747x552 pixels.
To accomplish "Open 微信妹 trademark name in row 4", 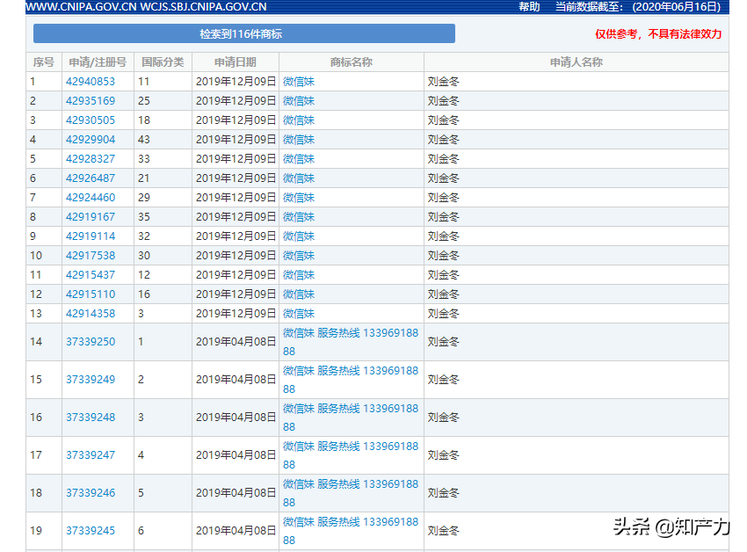I will [x=299, y=140].
